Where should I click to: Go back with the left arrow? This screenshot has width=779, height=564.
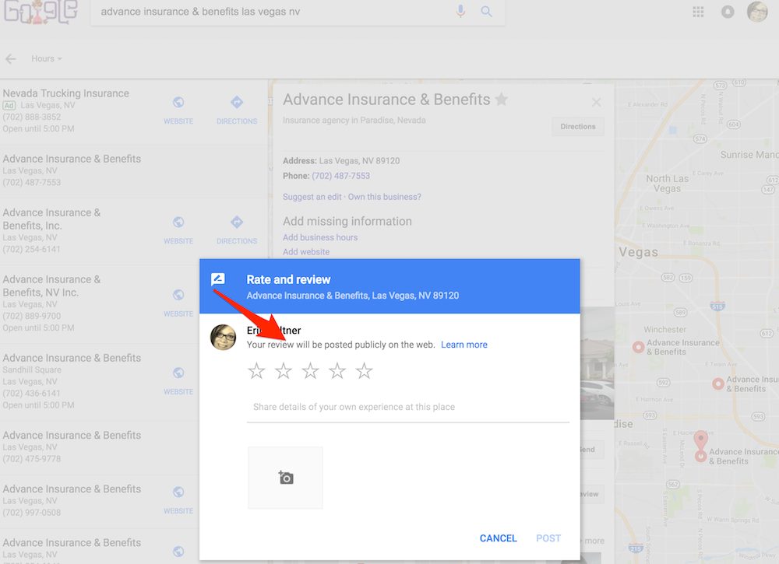(10, 59)
